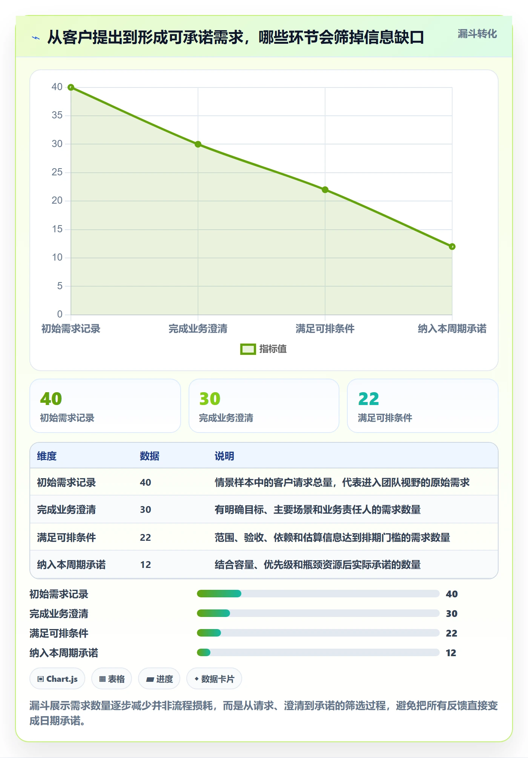Click the 完成业务澄清 progress bar
The height and width of the screenshot is (758, 528).
318,613
